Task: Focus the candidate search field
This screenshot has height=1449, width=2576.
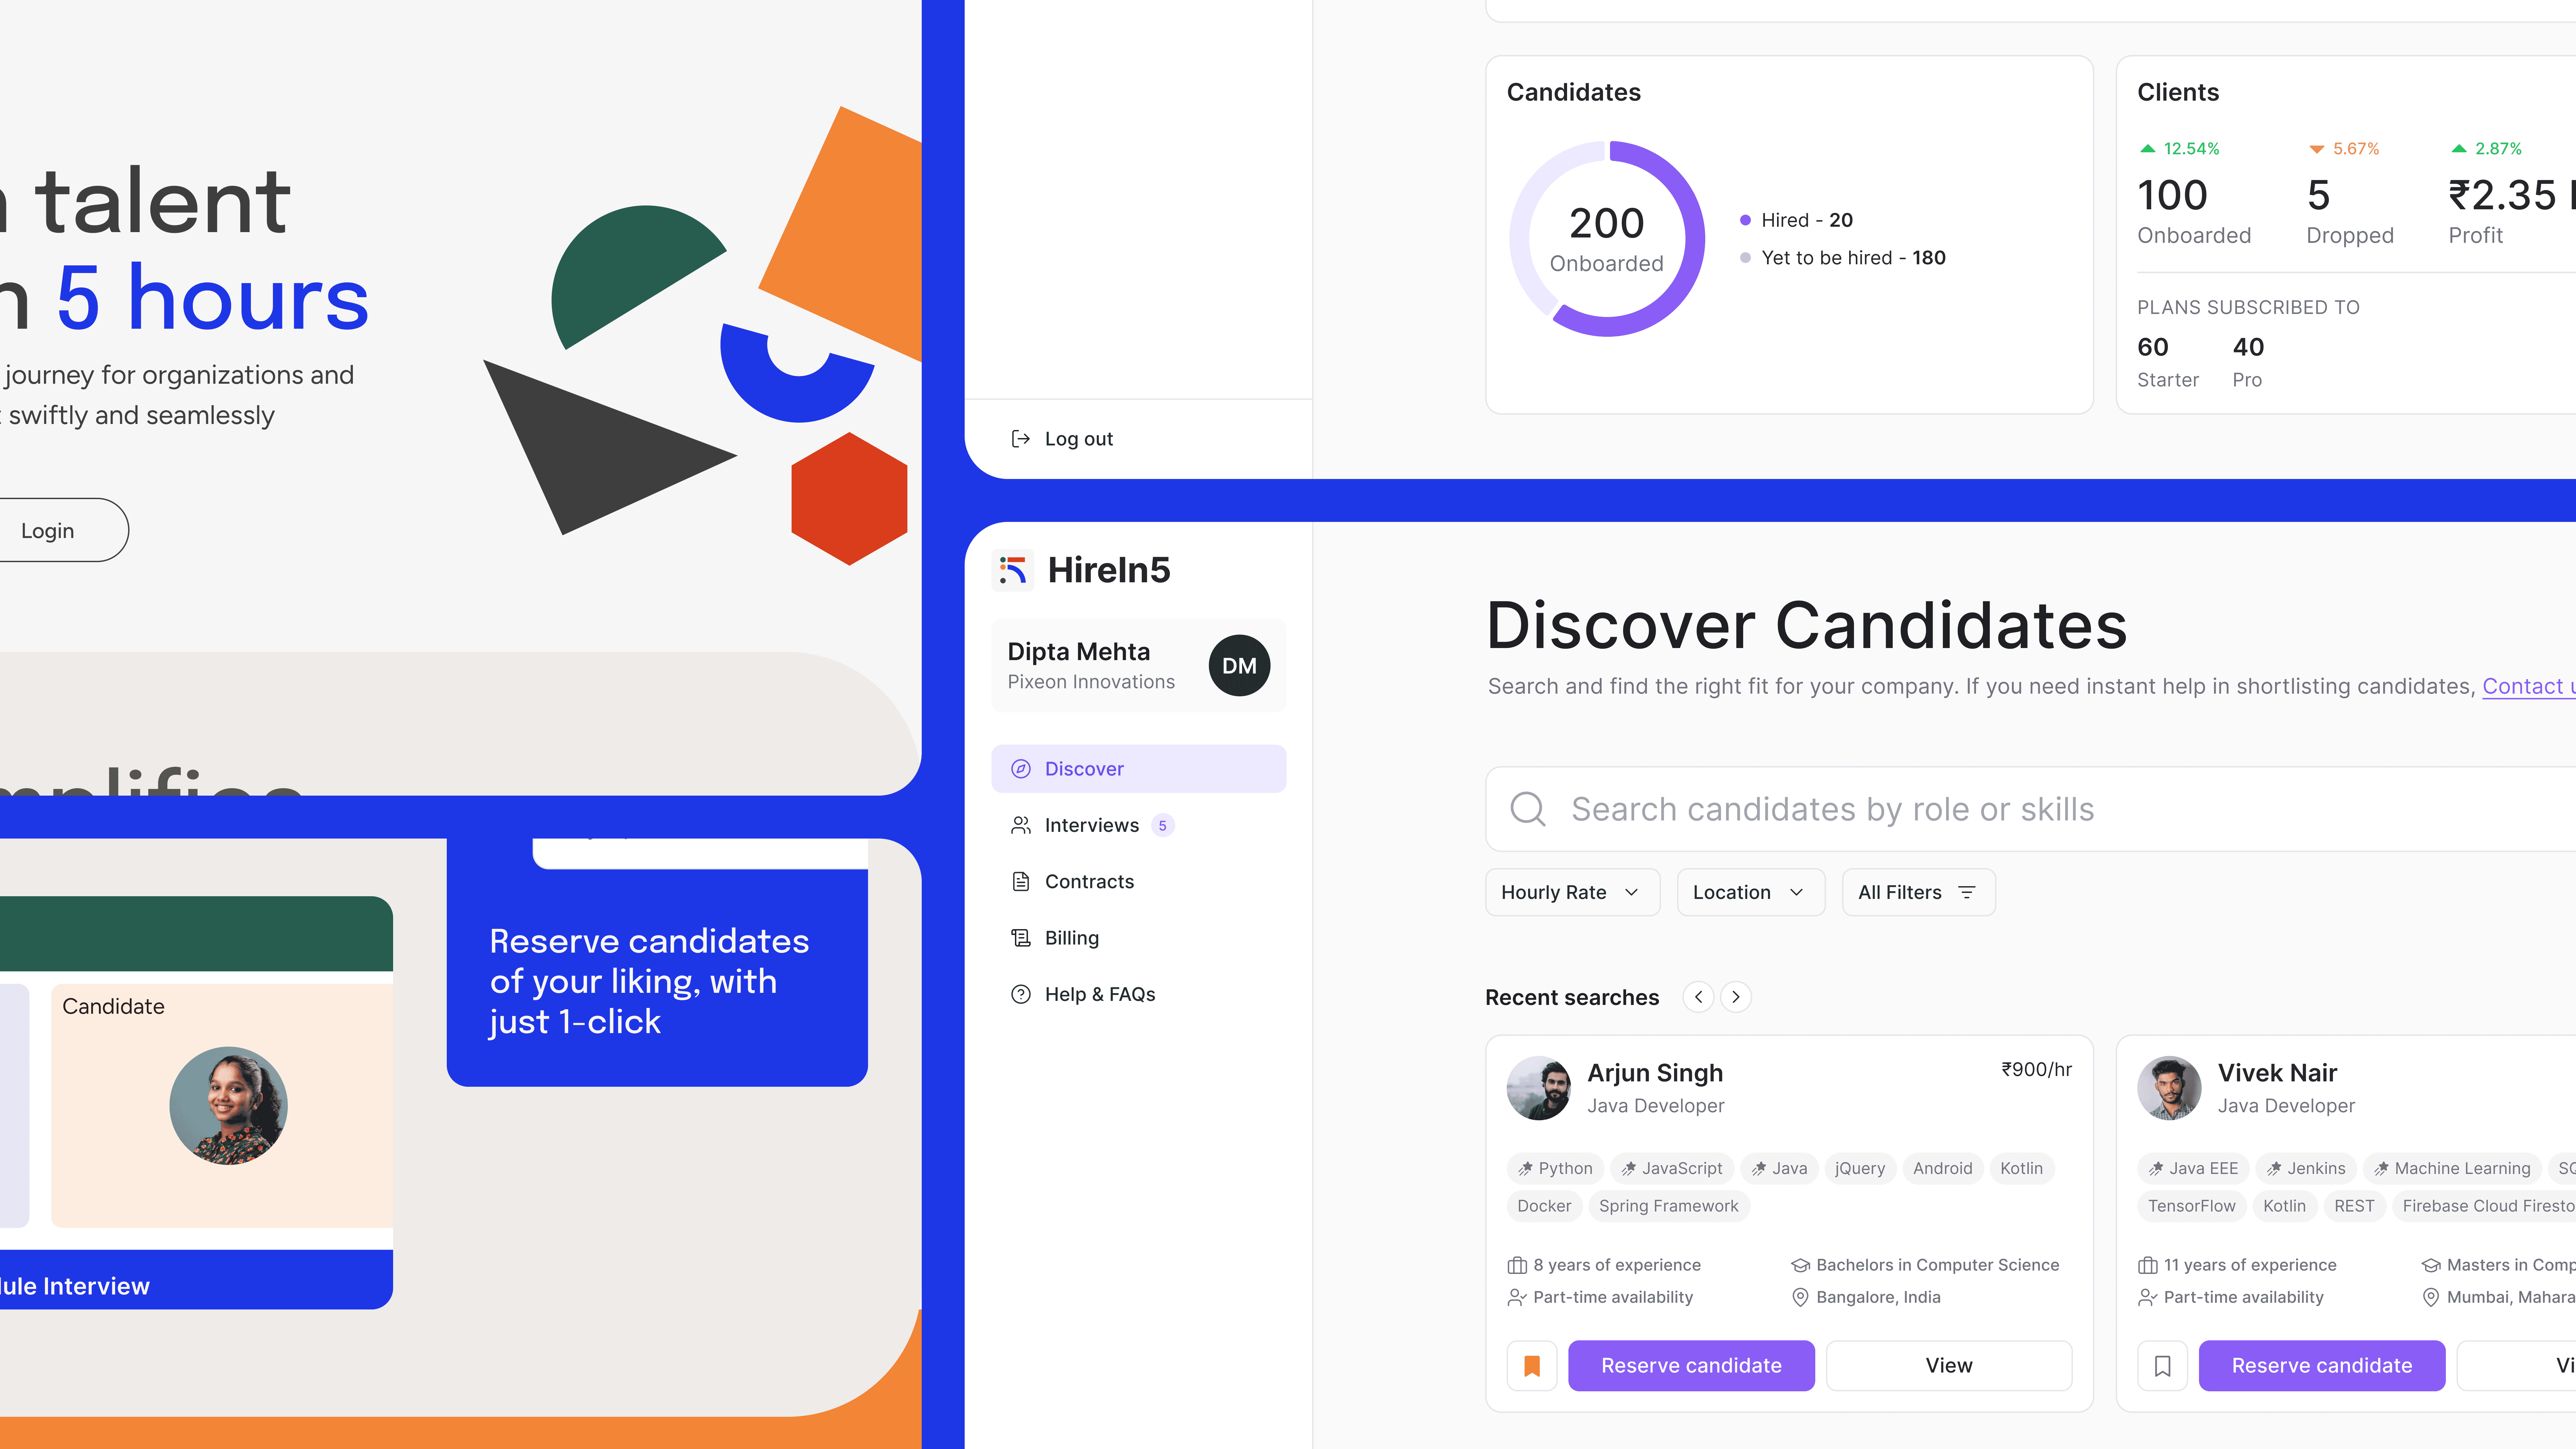Action: 2030,809
